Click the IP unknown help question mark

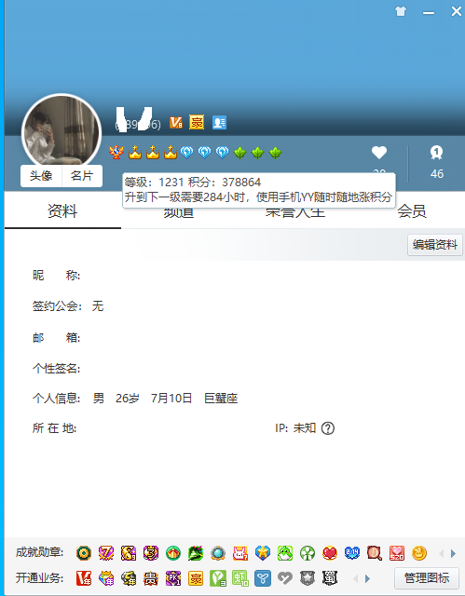click(x=328, y=428)
